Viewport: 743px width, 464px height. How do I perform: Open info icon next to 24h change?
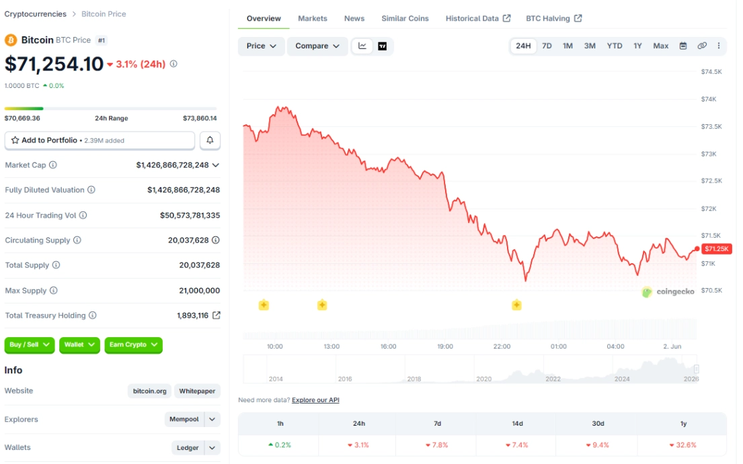click(173, 64)
